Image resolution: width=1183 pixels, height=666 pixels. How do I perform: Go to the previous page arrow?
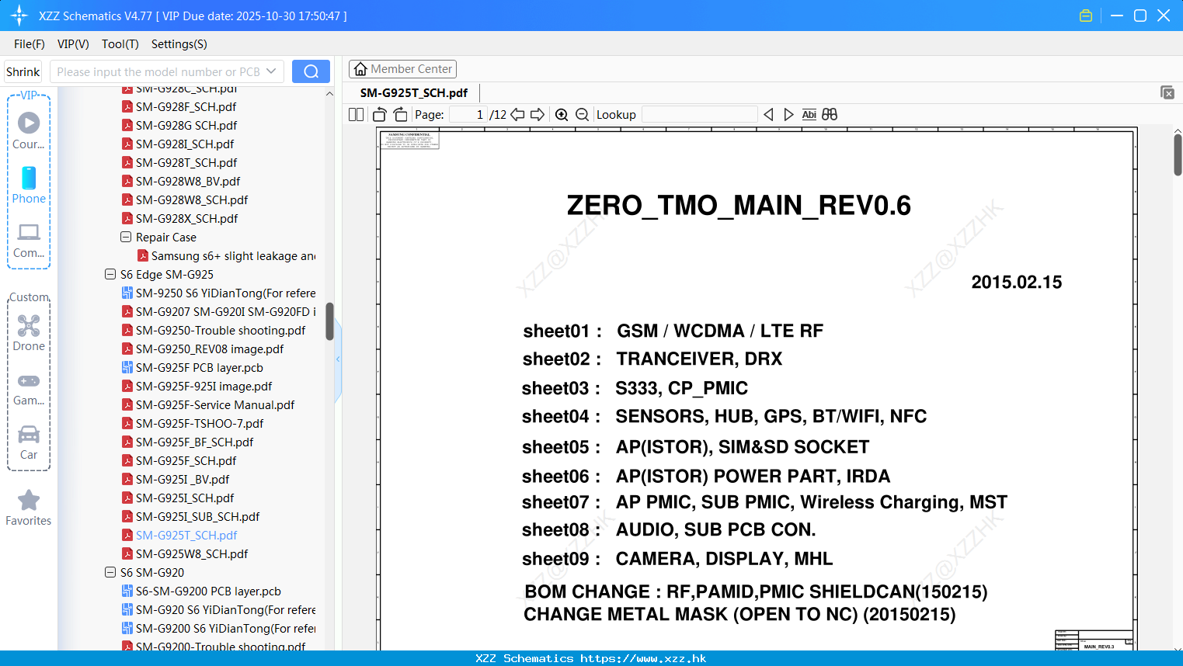pyautogui.click(x=517, y=115)
